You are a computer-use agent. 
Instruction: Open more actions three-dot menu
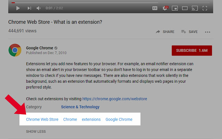pos(207,32)
